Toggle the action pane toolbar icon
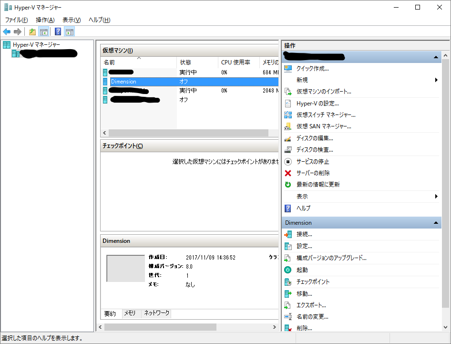 click(69, 31)
